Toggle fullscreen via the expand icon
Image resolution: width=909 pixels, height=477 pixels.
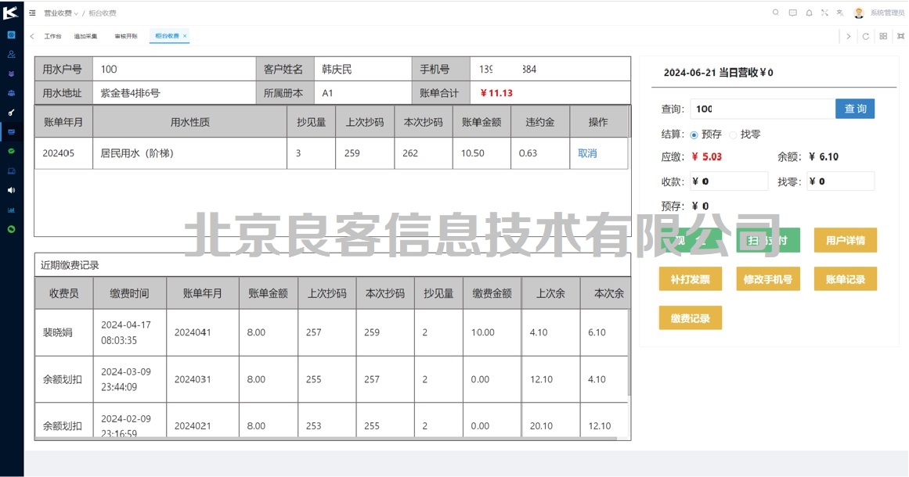[x=826, y=13]
